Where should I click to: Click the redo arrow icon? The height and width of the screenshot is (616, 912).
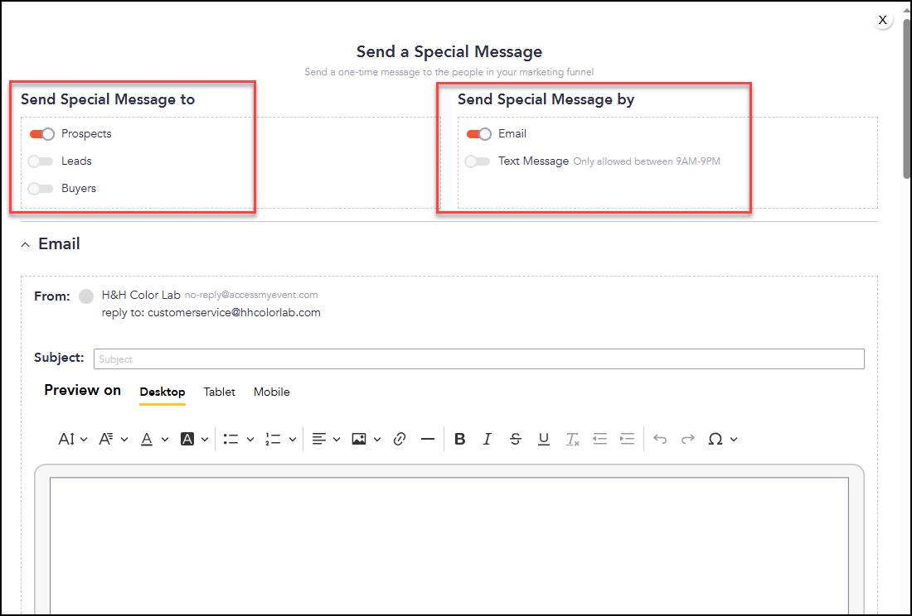[687, 440]
